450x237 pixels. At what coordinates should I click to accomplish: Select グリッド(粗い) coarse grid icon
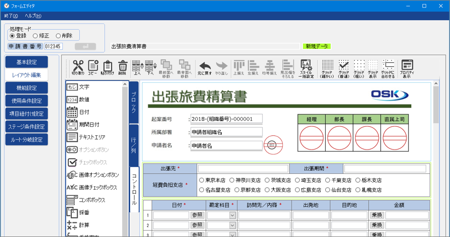click(359, 69)
